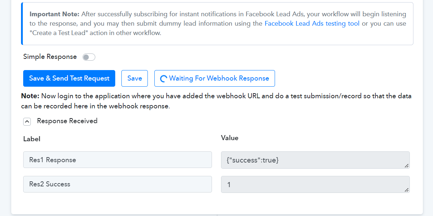Toggle the Simple Response switch
This screenshot has height=216, width=433.
tap(89, 57)
